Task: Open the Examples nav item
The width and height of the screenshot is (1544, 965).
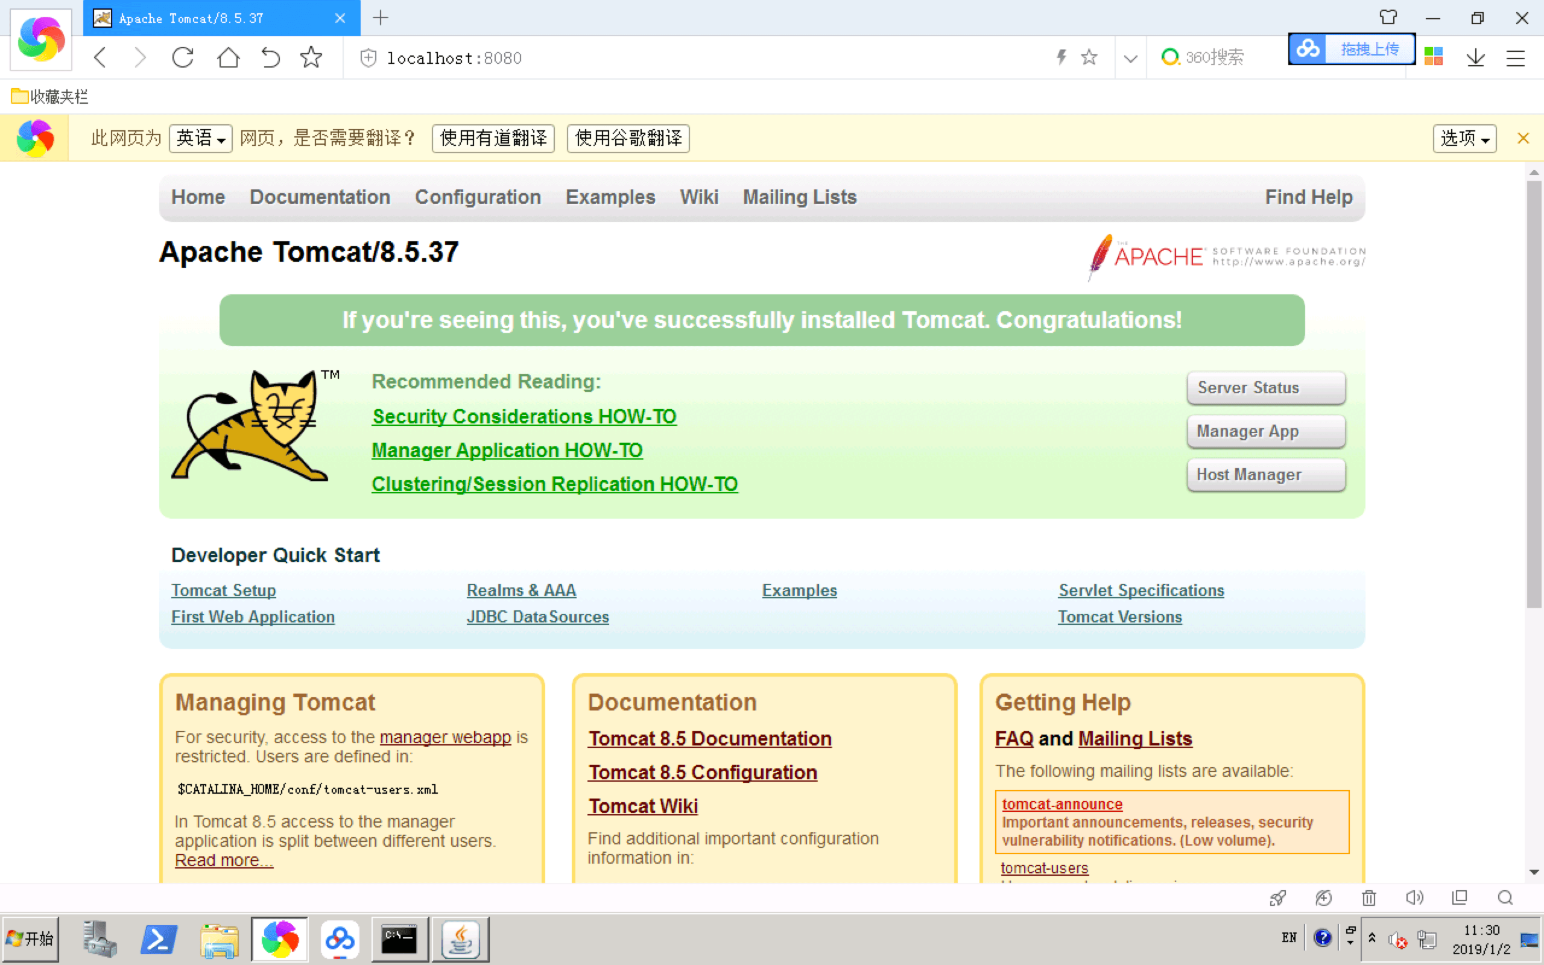Action: point(610,197)
